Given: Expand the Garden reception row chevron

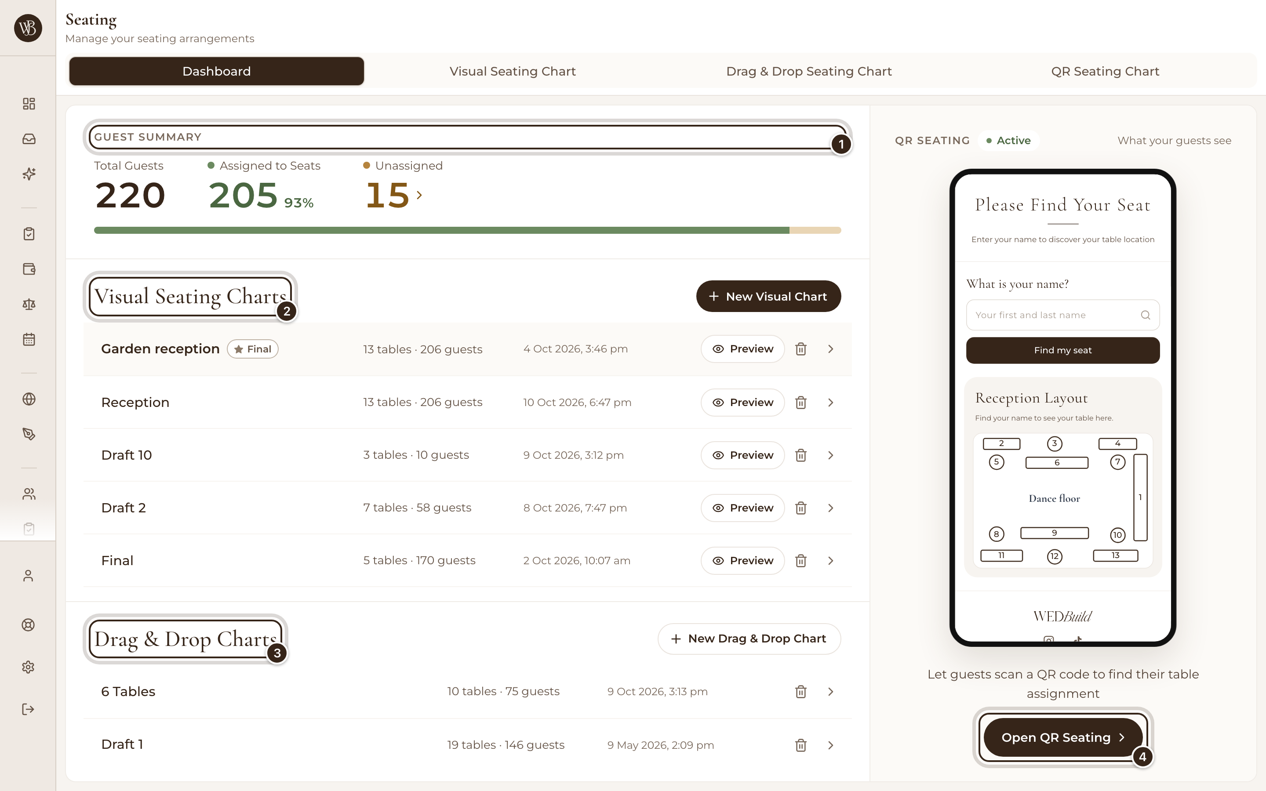Looking at the screenshot, I should pos(830,349).
